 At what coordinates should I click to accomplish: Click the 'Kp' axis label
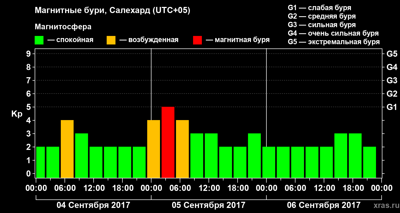tap(17, 114)
